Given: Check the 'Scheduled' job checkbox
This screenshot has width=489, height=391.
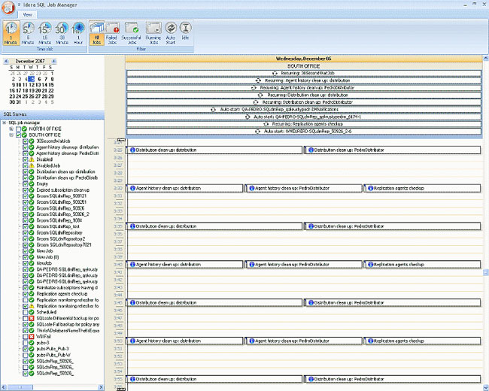Looking at the screenshot, I should [26, 312].
